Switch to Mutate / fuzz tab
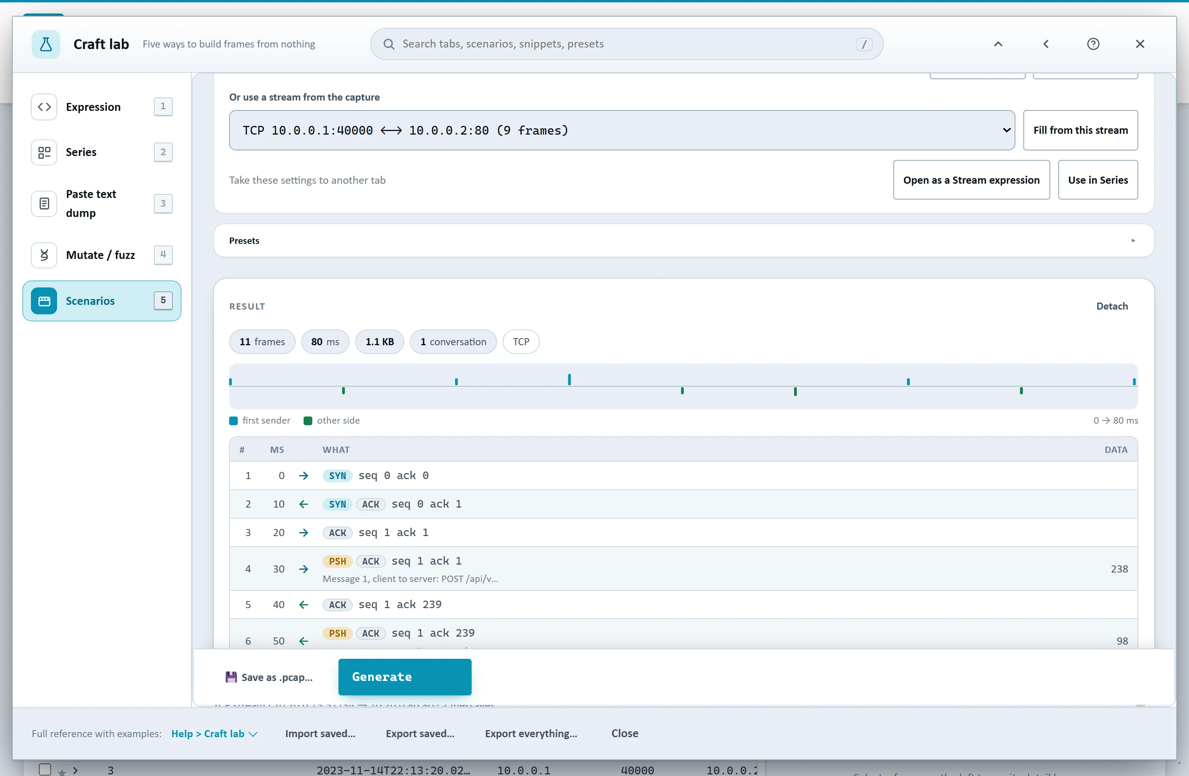This screenshot has width=1189, height=776. click(x=102, y=255)
